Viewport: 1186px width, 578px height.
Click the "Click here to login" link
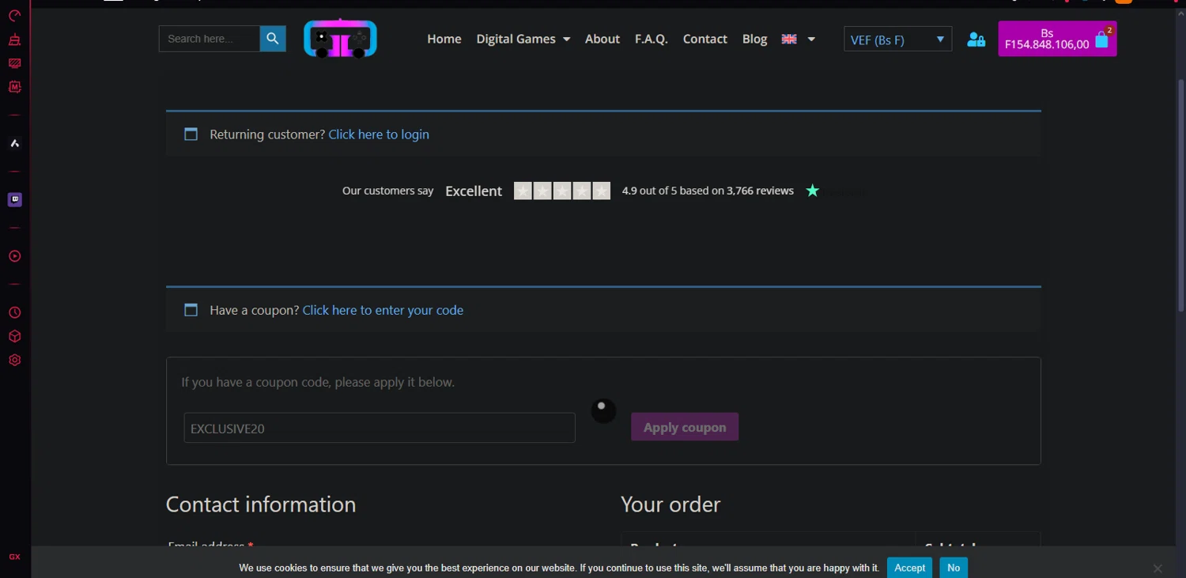coord(379,134)
